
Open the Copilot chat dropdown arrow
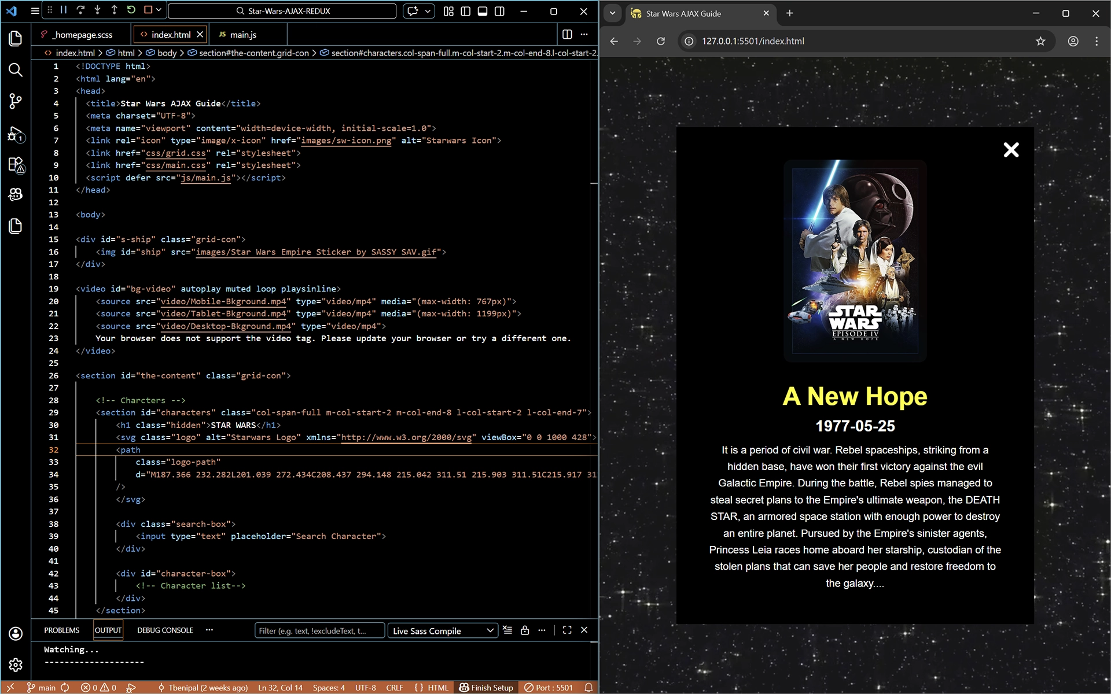[428, 11]
